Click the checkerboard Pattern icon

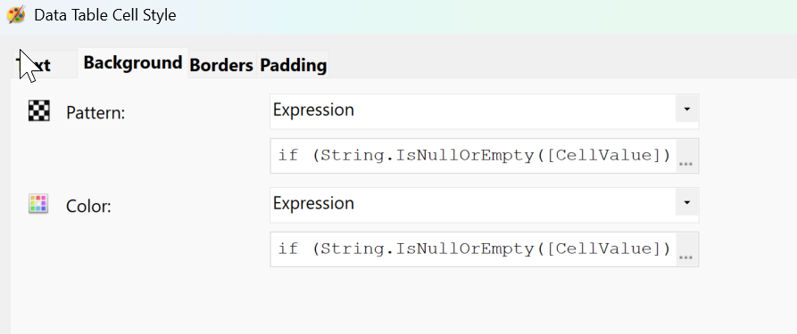pos(38,110)
